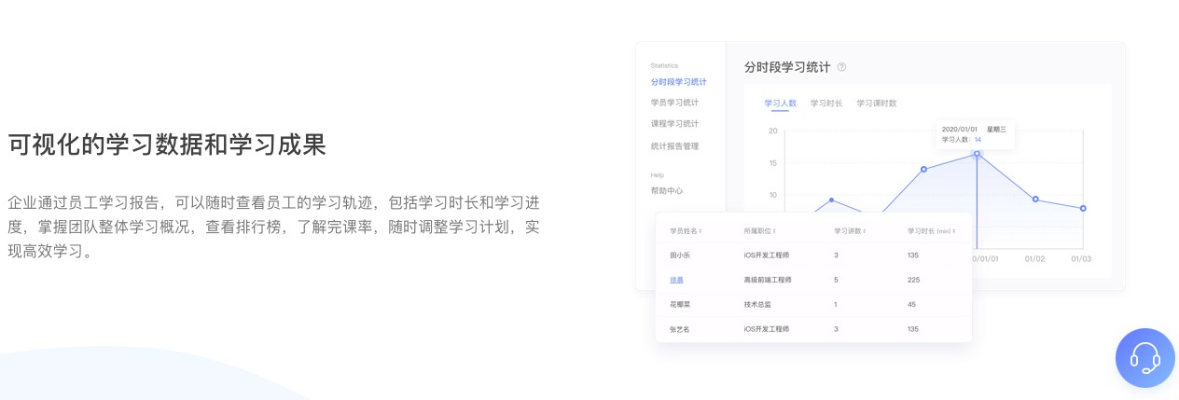Click the student name 田小乐
This screenshot has width=1179, height=400.
coord(680,255)
